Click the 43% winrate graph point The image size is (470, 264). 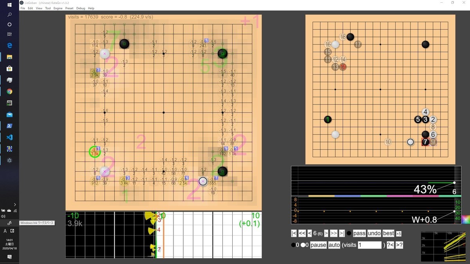[454, 183]
